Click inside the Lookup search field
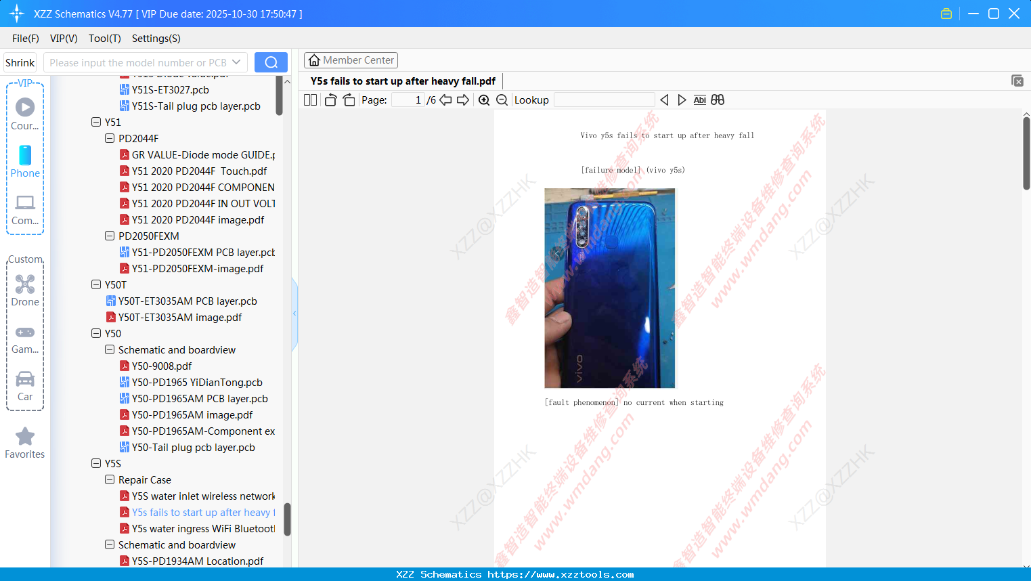The height and width of the screenshot is (581, 1031). pos(603,100)
